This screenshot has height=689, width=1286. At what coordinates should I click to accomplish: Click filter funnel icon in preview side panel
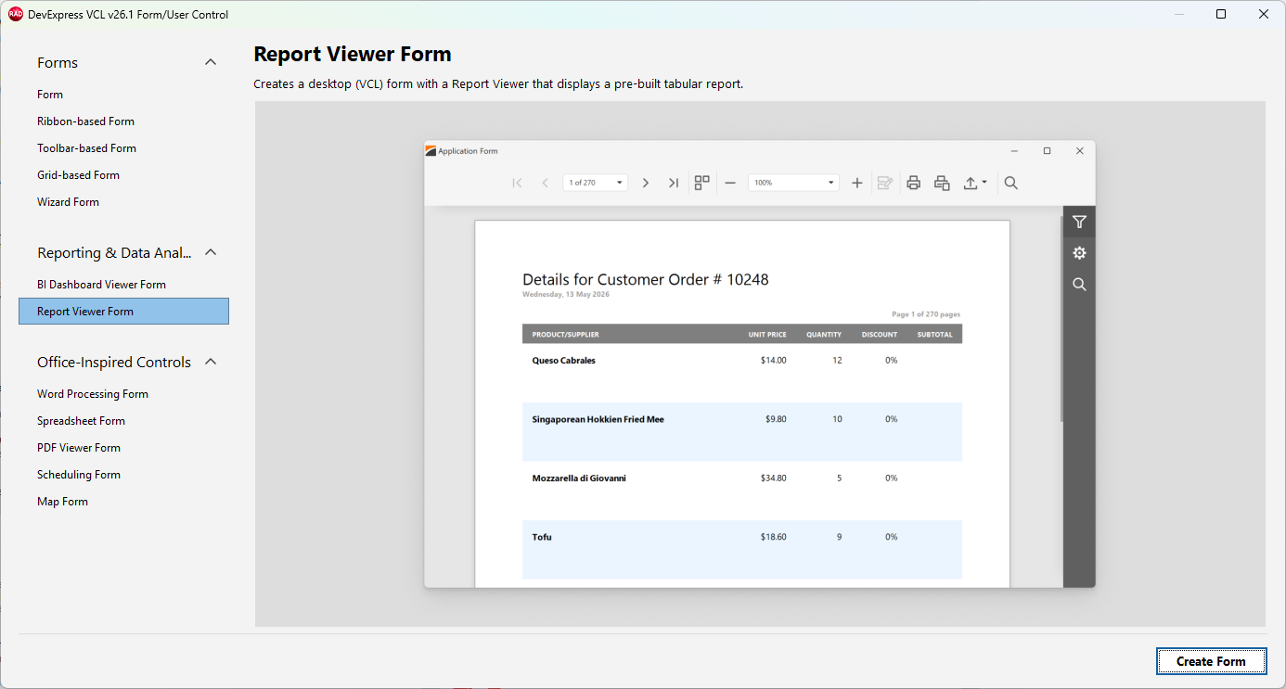pyautogui.click(x=1079, y=222)
